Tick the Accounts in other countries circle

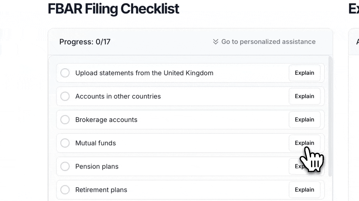click(65, 96)
